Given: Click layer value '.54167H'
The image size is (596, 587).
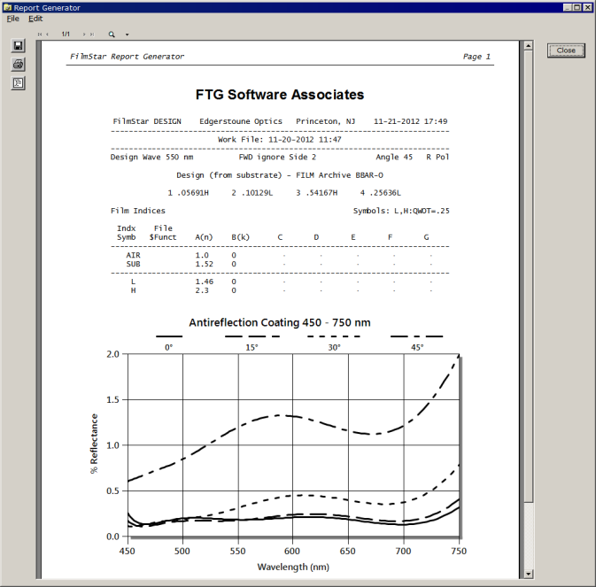Looking at the screenshot, I should [321, 193].
